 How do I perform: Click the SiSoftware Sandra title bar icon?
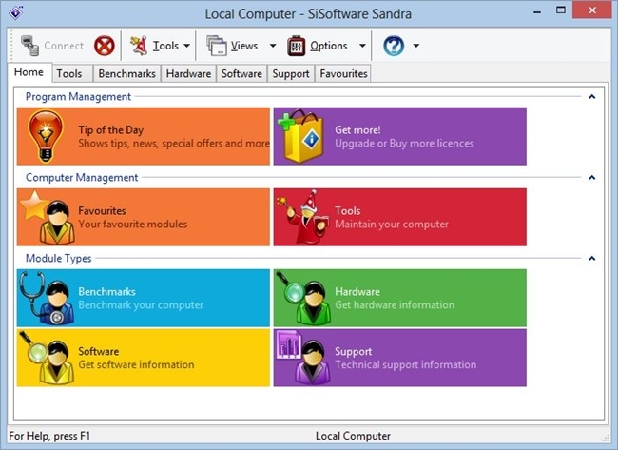pyautogui.click(x=16, y=13)
